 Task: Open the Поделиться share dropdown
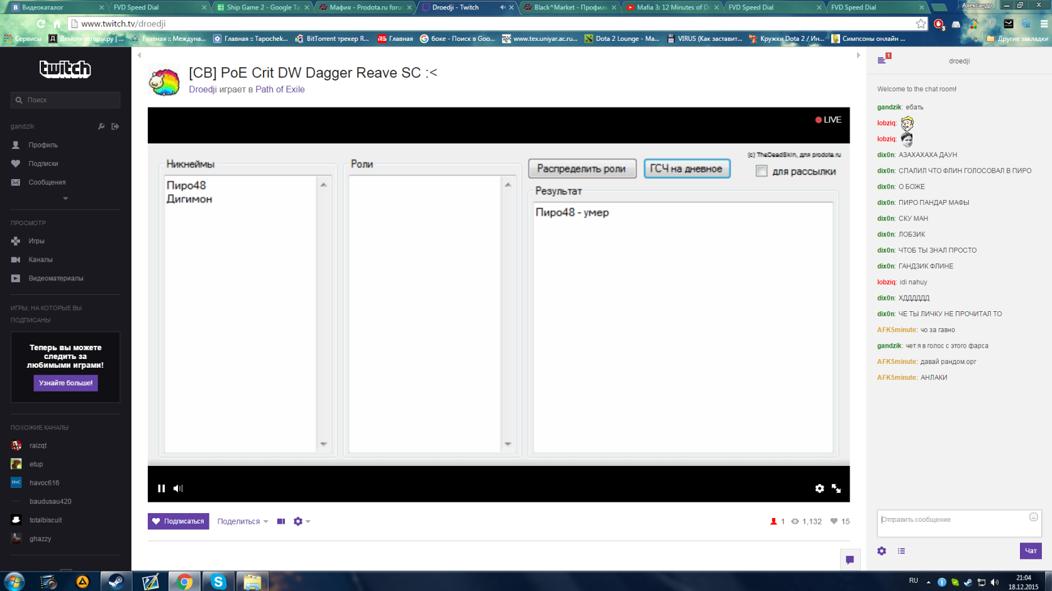pyautogui.click(x=243, y=521)
